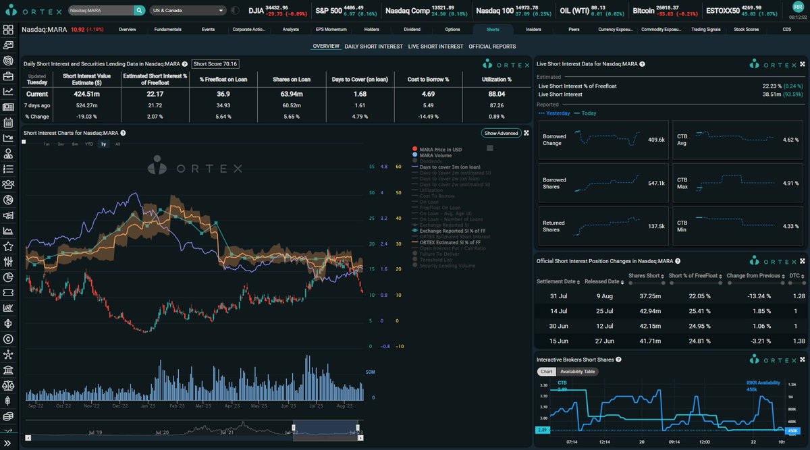Expand the Interactive Brokers Short Shares panel
Screen dimensions: 810x450
pos(803,360)
